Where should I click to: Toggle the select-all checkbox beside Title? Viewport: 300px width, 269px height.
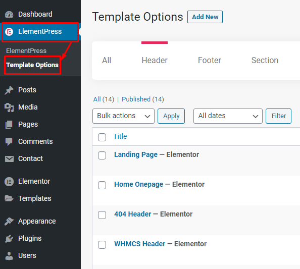pos(102,137)
